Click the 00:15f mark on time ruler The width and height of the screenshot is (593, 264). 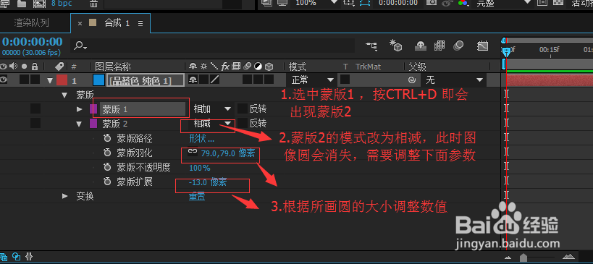(549, 50)
